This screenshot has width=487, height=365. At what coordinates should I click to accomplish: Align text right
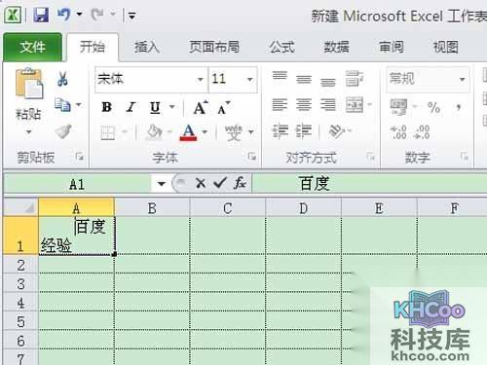328,105
